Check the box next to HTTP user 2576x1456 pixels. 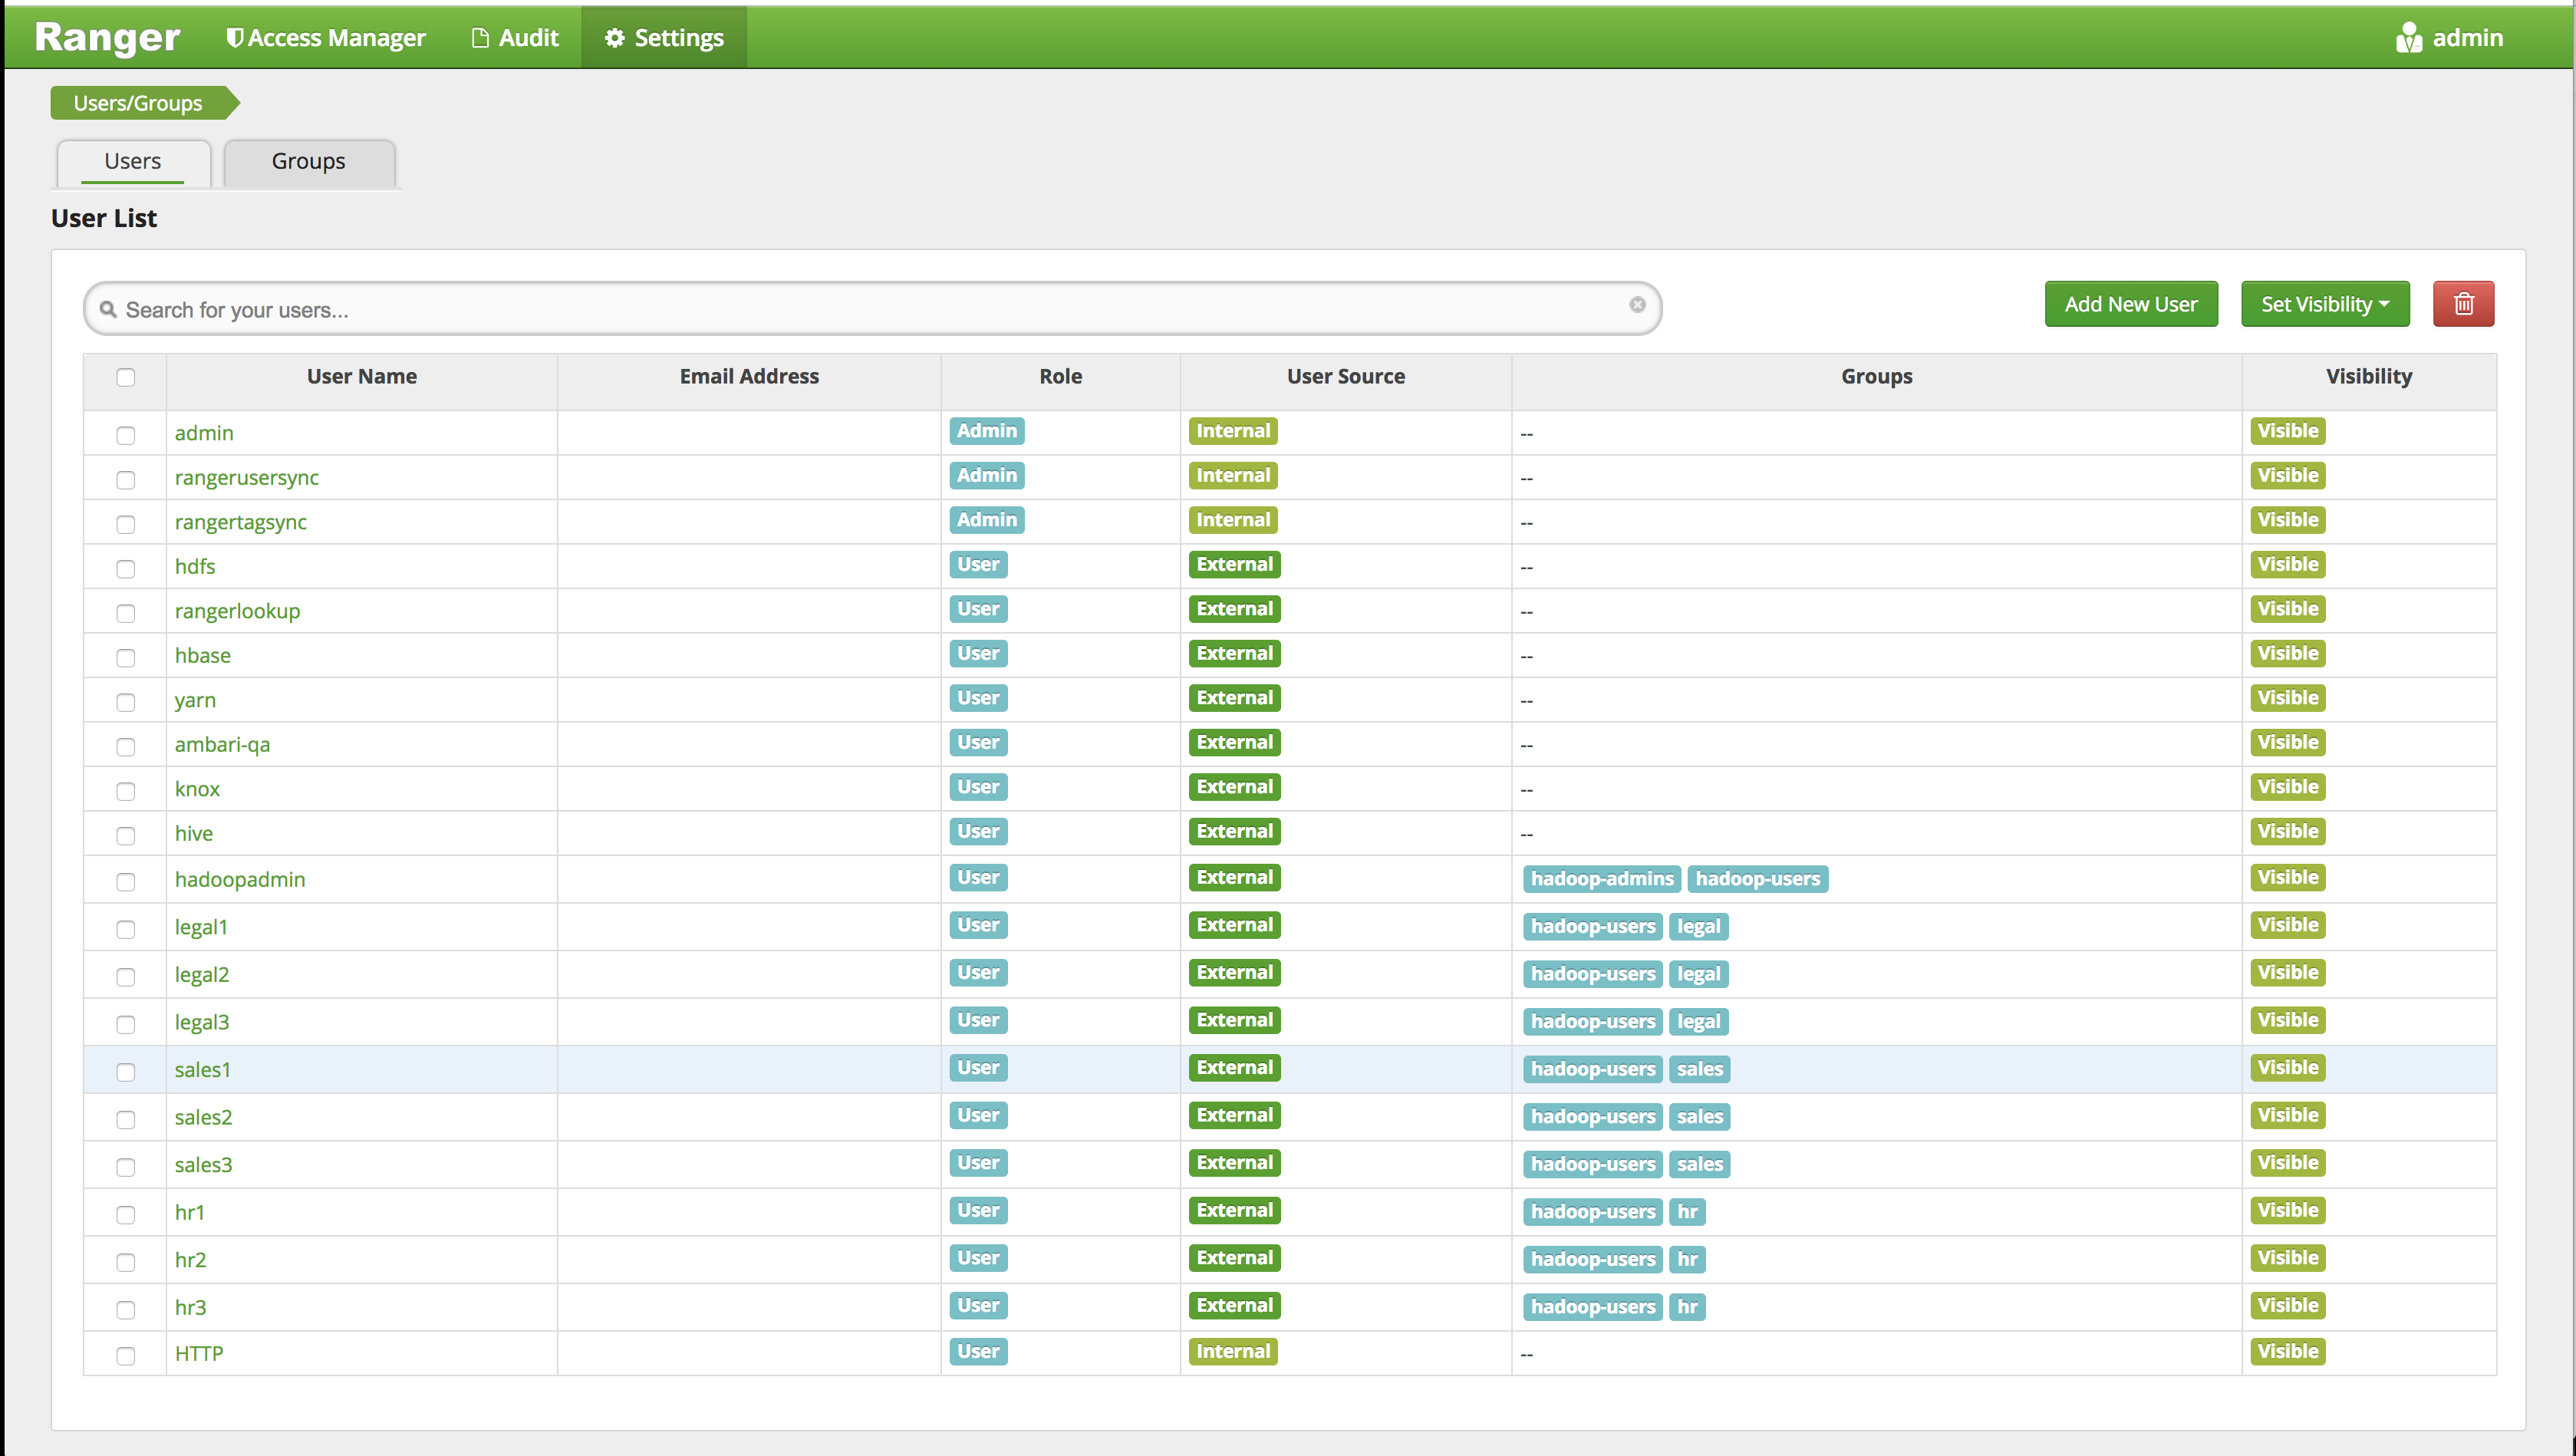coord(125,1355)
